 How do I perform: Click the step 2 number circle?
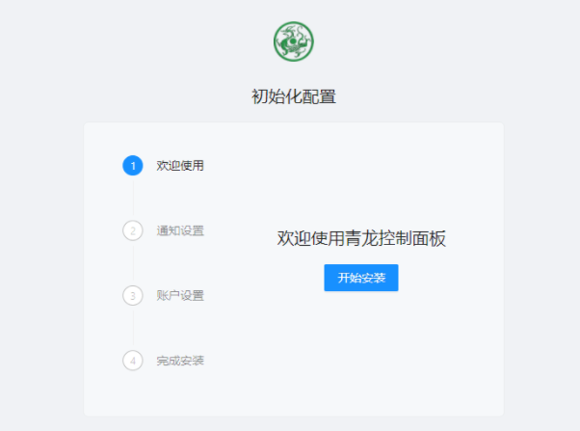(133, 230)
